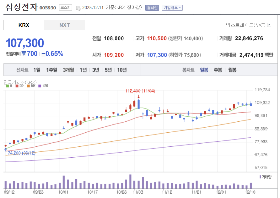280x198 pixels.
Task: Click the 실시간 real-time button
Action: pyautogui.click(x=152, y=8)
